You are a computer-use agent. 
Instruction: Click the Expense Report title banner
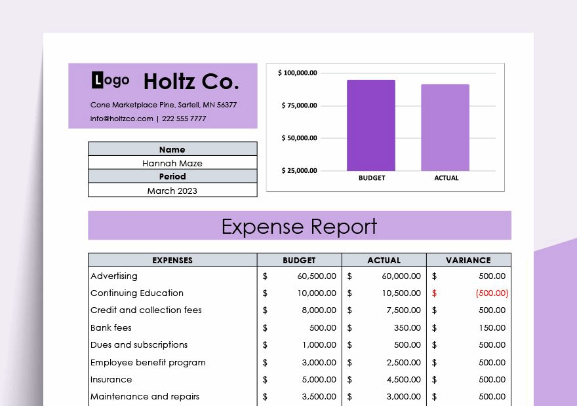click(x=299, y=226)
